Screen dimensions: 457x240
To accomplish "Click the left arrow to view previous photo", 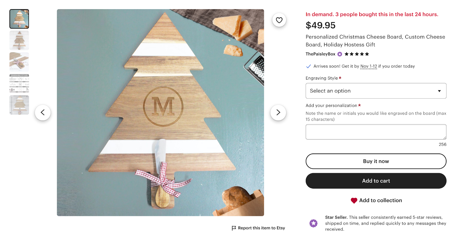I will (x=43, y=112).
